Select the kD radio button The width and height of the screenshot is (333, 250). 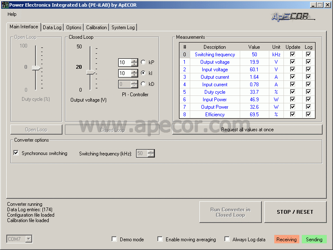[x=143, y=84]
